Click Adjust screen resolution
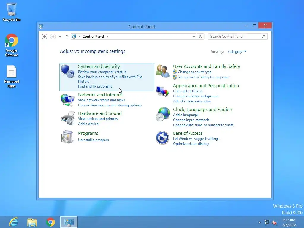 click(x=192, y=101)
